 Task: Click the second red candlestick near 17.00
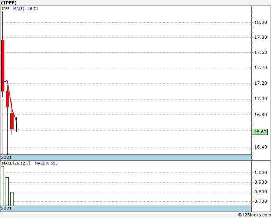pos(8,99)
